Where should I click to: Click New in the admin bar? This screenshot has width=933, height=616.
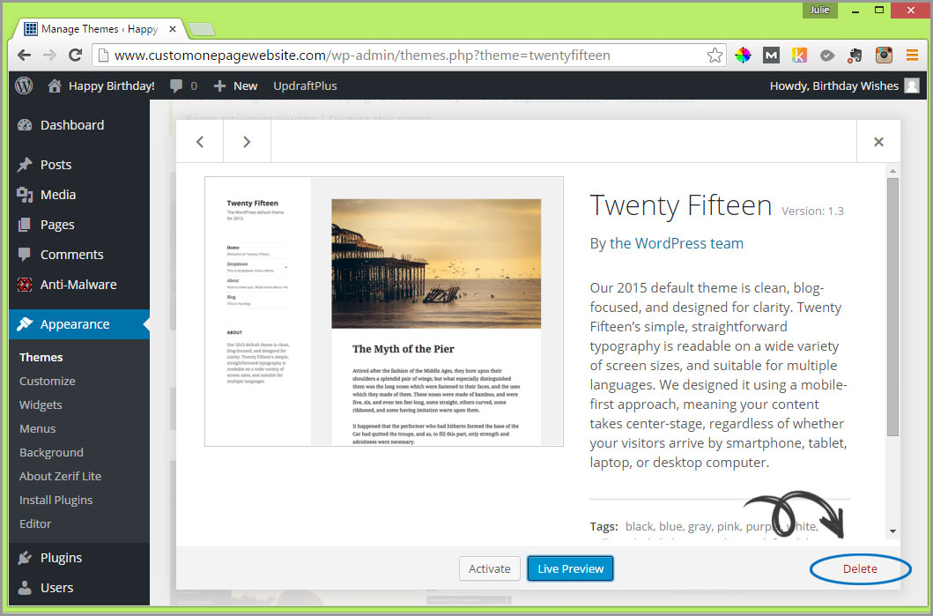click(245, 85)
